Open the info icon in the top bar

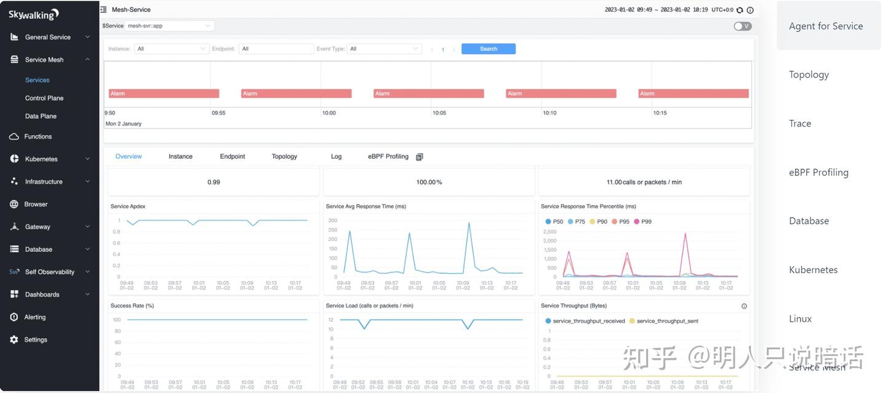[750, 10]
